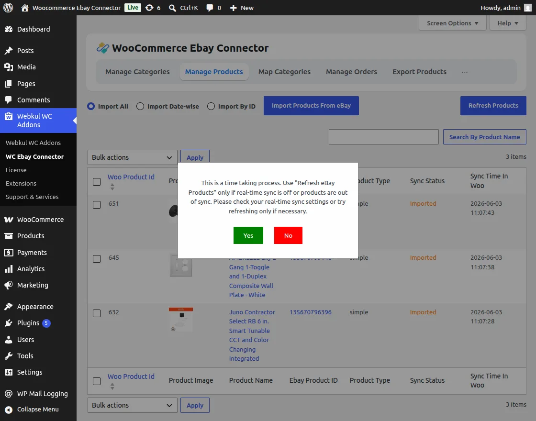Expand Screen Options panel

452,23
